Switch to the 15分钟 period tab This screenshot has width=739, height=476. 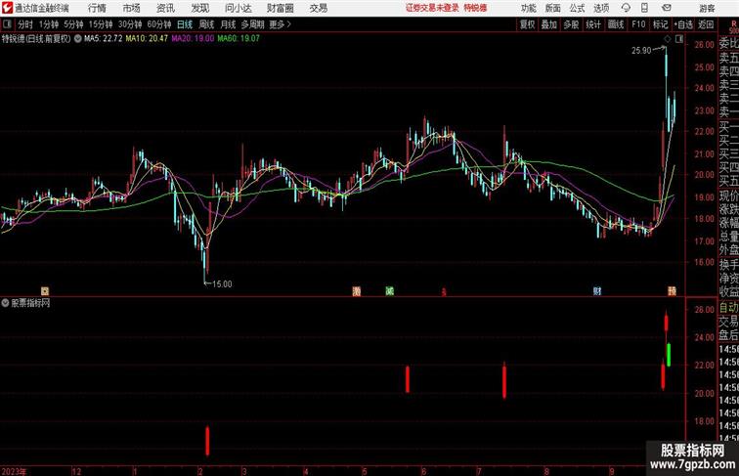[101, 24]
